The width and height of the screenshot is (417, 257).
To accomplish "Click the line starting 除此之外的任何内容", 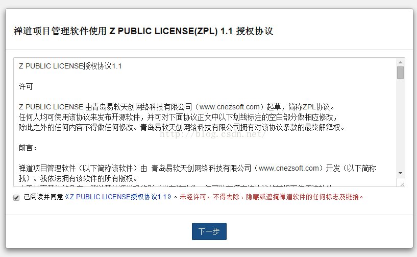I will (182, 128).
